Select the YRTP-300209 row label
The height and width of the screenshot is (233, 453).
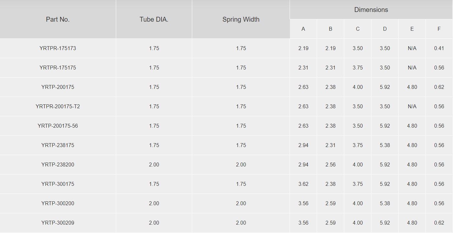point(58,223)
